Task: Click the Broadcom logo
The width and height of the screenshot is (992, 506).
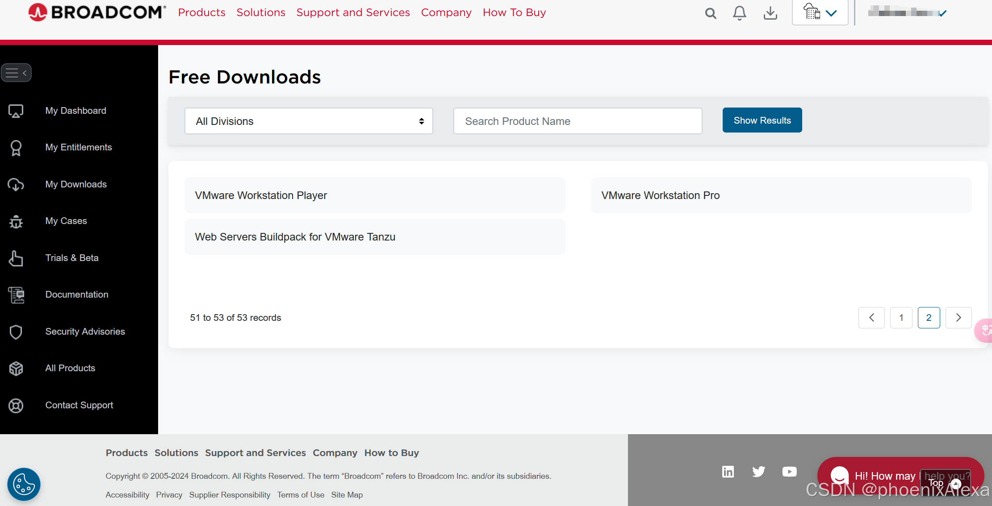Action: pos(97,12)
